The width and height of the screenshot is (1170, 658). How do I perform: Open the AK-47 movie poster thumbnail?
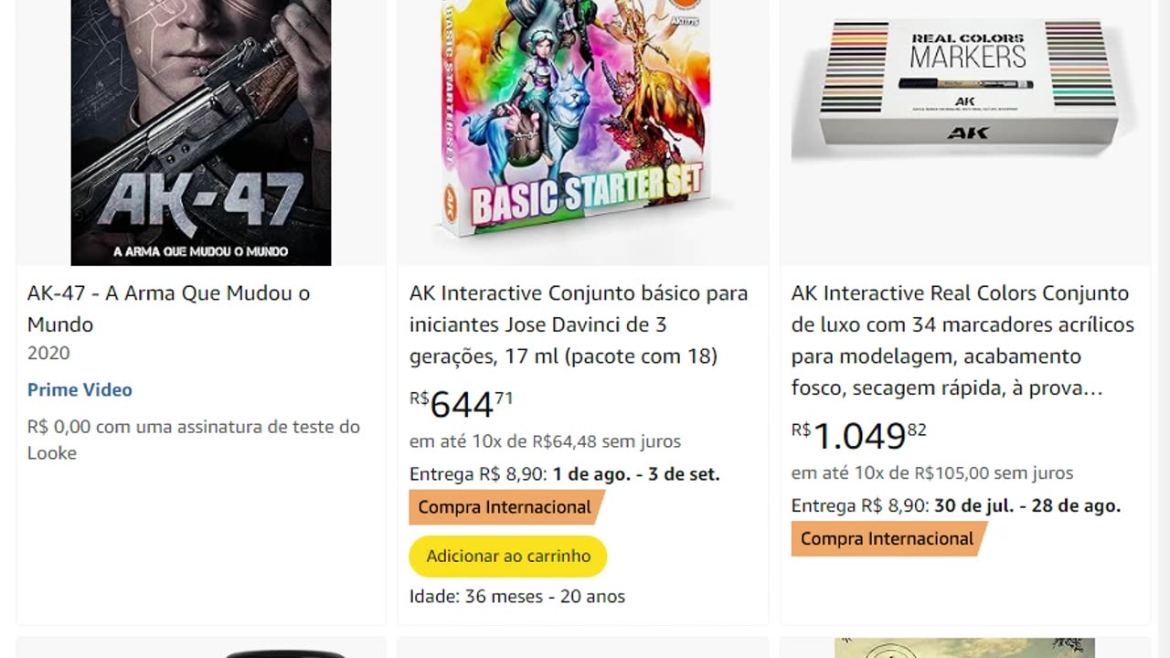point(201,133)
